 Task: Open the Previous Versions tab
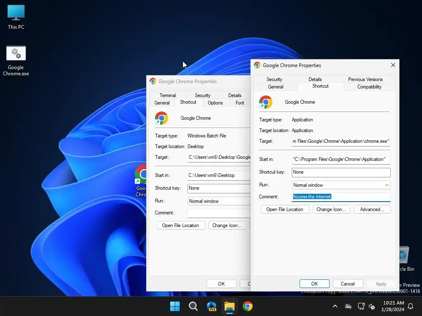pos(365,79)
